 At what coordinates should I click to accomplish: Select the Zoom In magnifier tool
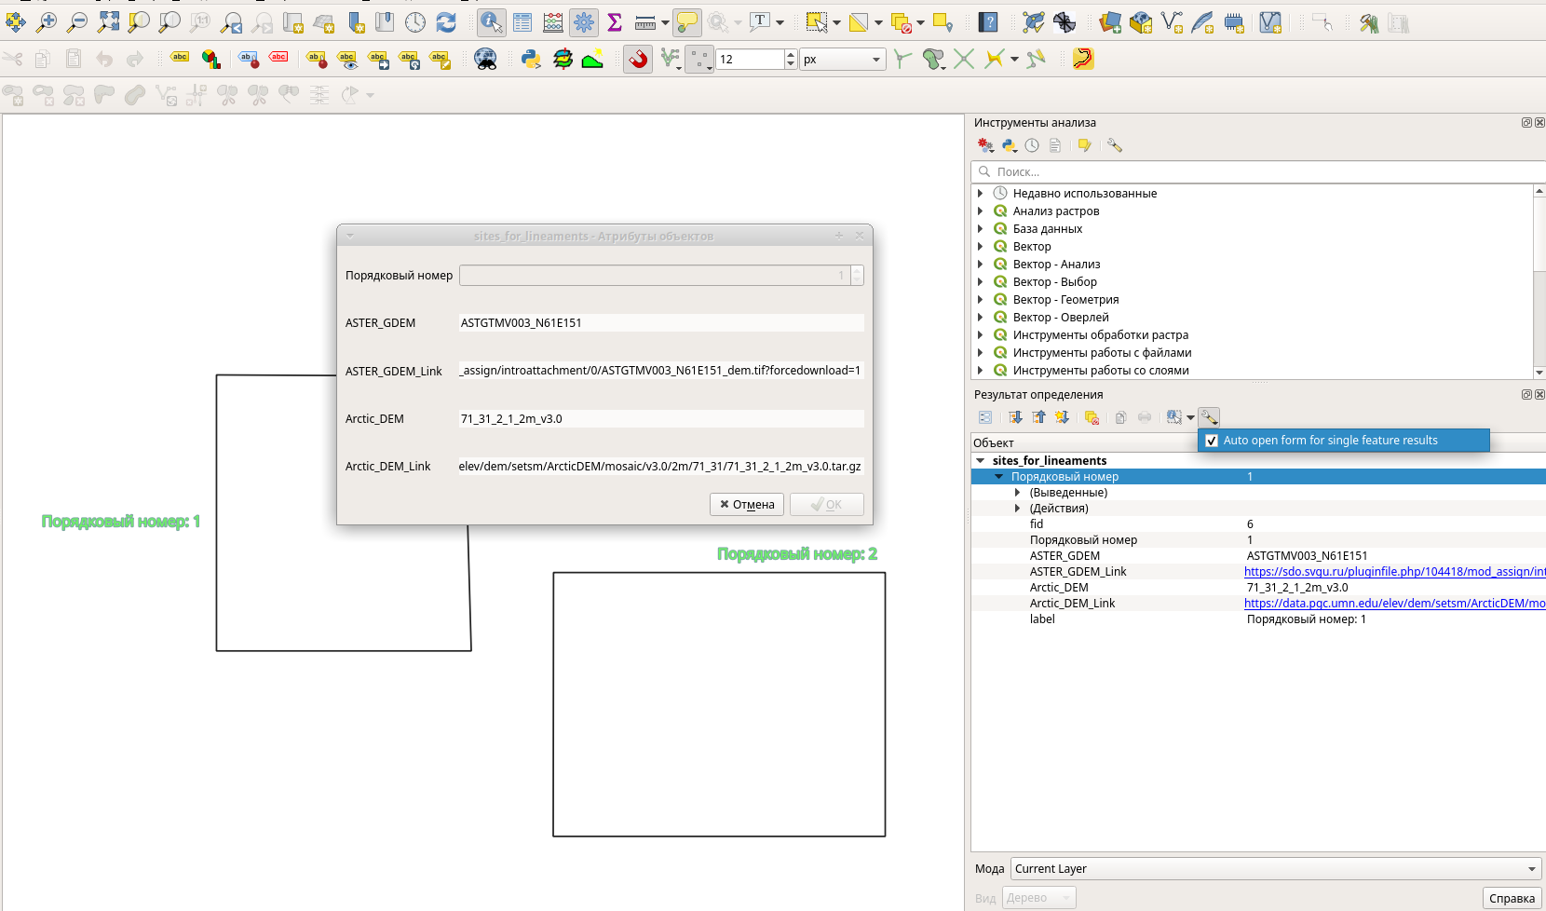(47, 22)
